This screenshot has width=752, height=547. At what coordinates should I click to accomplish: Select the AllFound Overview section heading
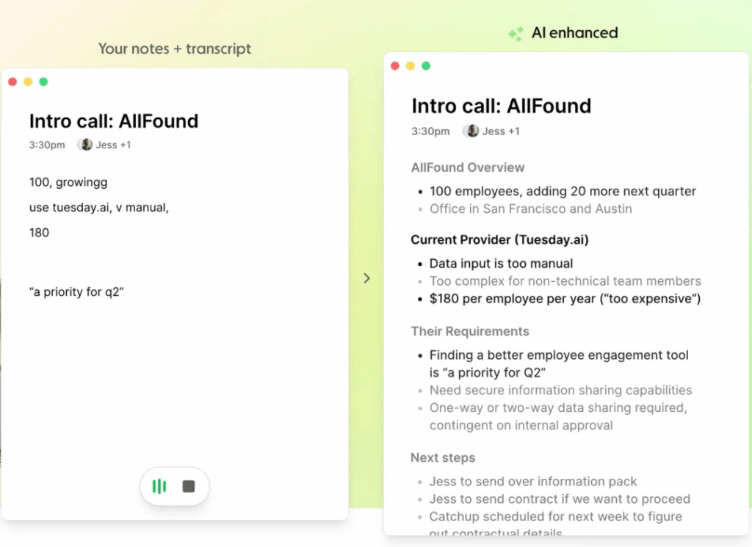pyautogui.click(x=468, y=167)
